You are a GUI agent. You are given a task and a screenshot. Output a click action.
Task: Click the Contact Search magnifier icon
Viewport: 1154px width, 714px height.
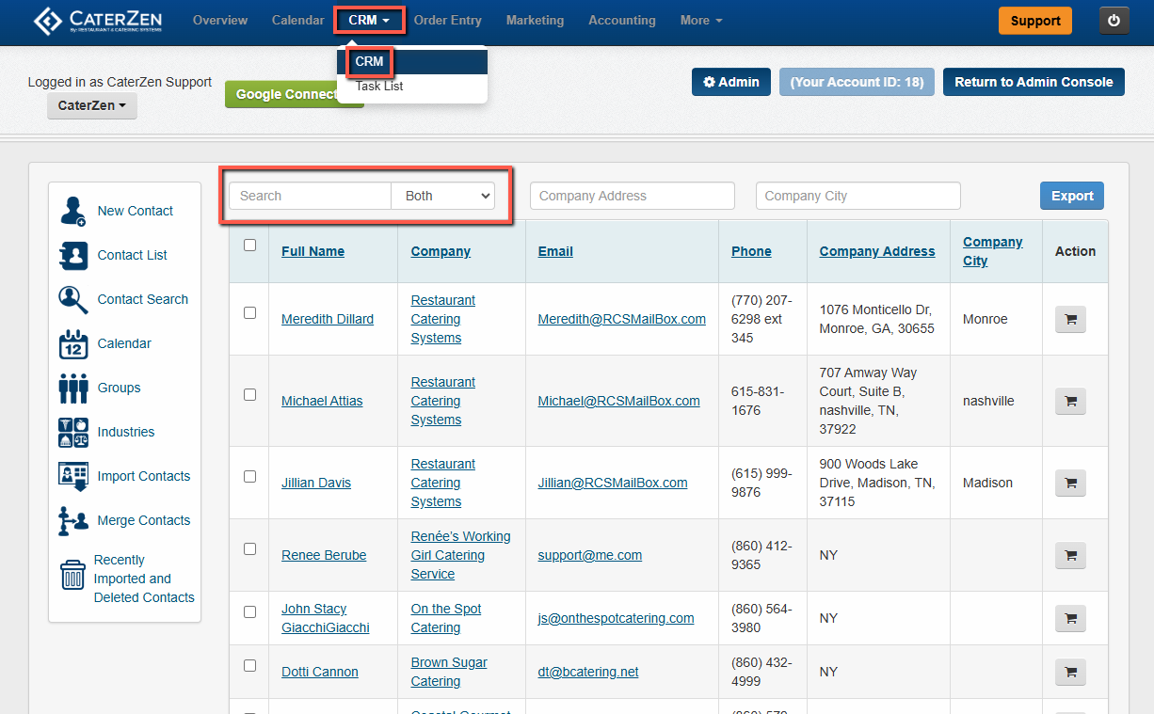[x=73, y=299]
